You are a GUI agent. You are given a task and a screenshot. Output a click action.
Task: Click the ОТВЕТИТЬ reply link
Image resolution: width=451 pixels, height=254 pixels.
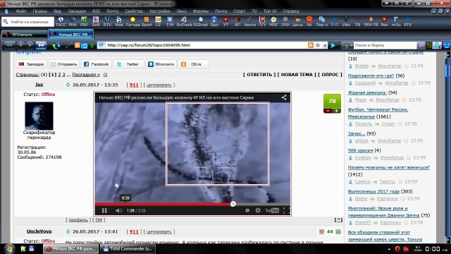(x=259, y=75)
